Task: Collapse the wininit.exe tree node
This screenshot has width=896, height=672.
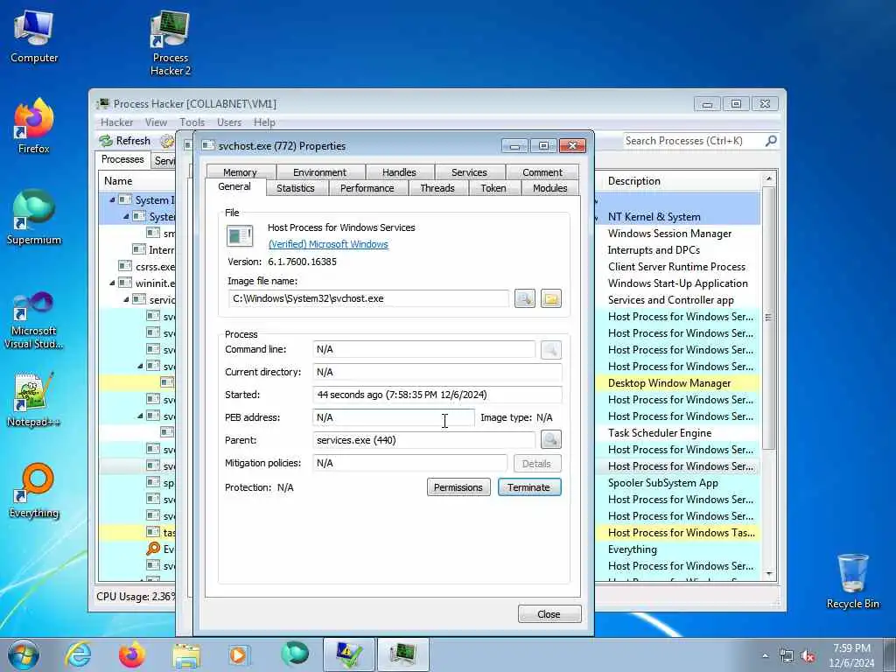Action: click(x=112, y=283)
